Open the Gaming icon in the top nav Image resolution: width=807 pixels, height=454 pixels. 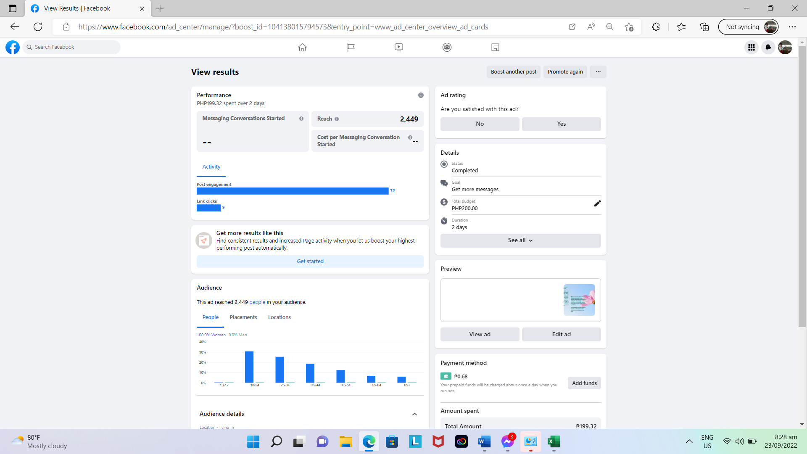pyautogui.click(x=495, y=47)
